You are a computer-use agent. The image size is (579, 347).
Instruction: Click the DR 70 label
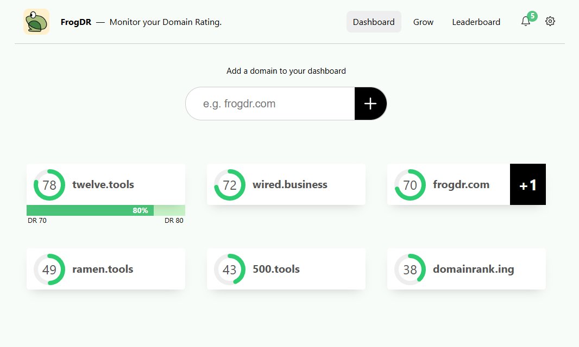point(37,221)
